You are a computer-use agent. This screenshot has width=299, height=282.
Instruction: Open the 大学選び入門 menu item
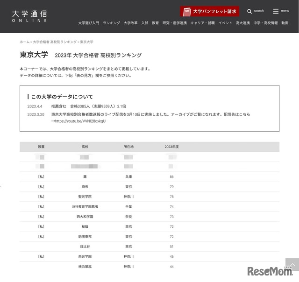(x=88, y=23)
